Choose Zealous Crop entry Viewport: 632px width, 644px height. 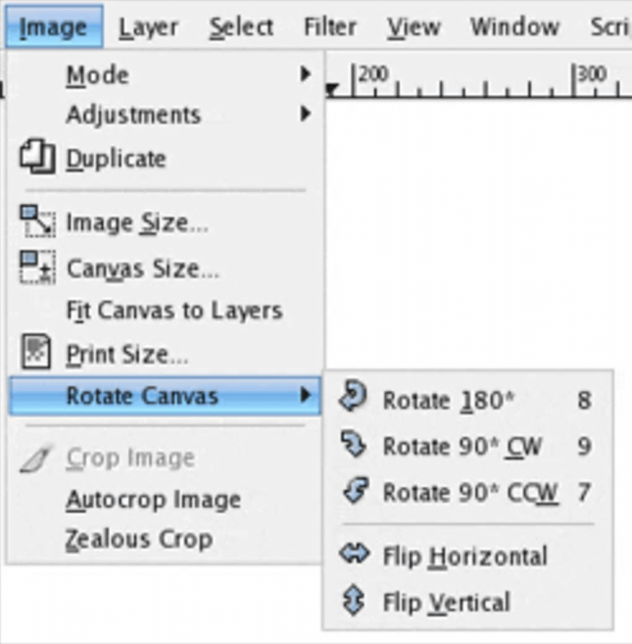tap(139, 539)
